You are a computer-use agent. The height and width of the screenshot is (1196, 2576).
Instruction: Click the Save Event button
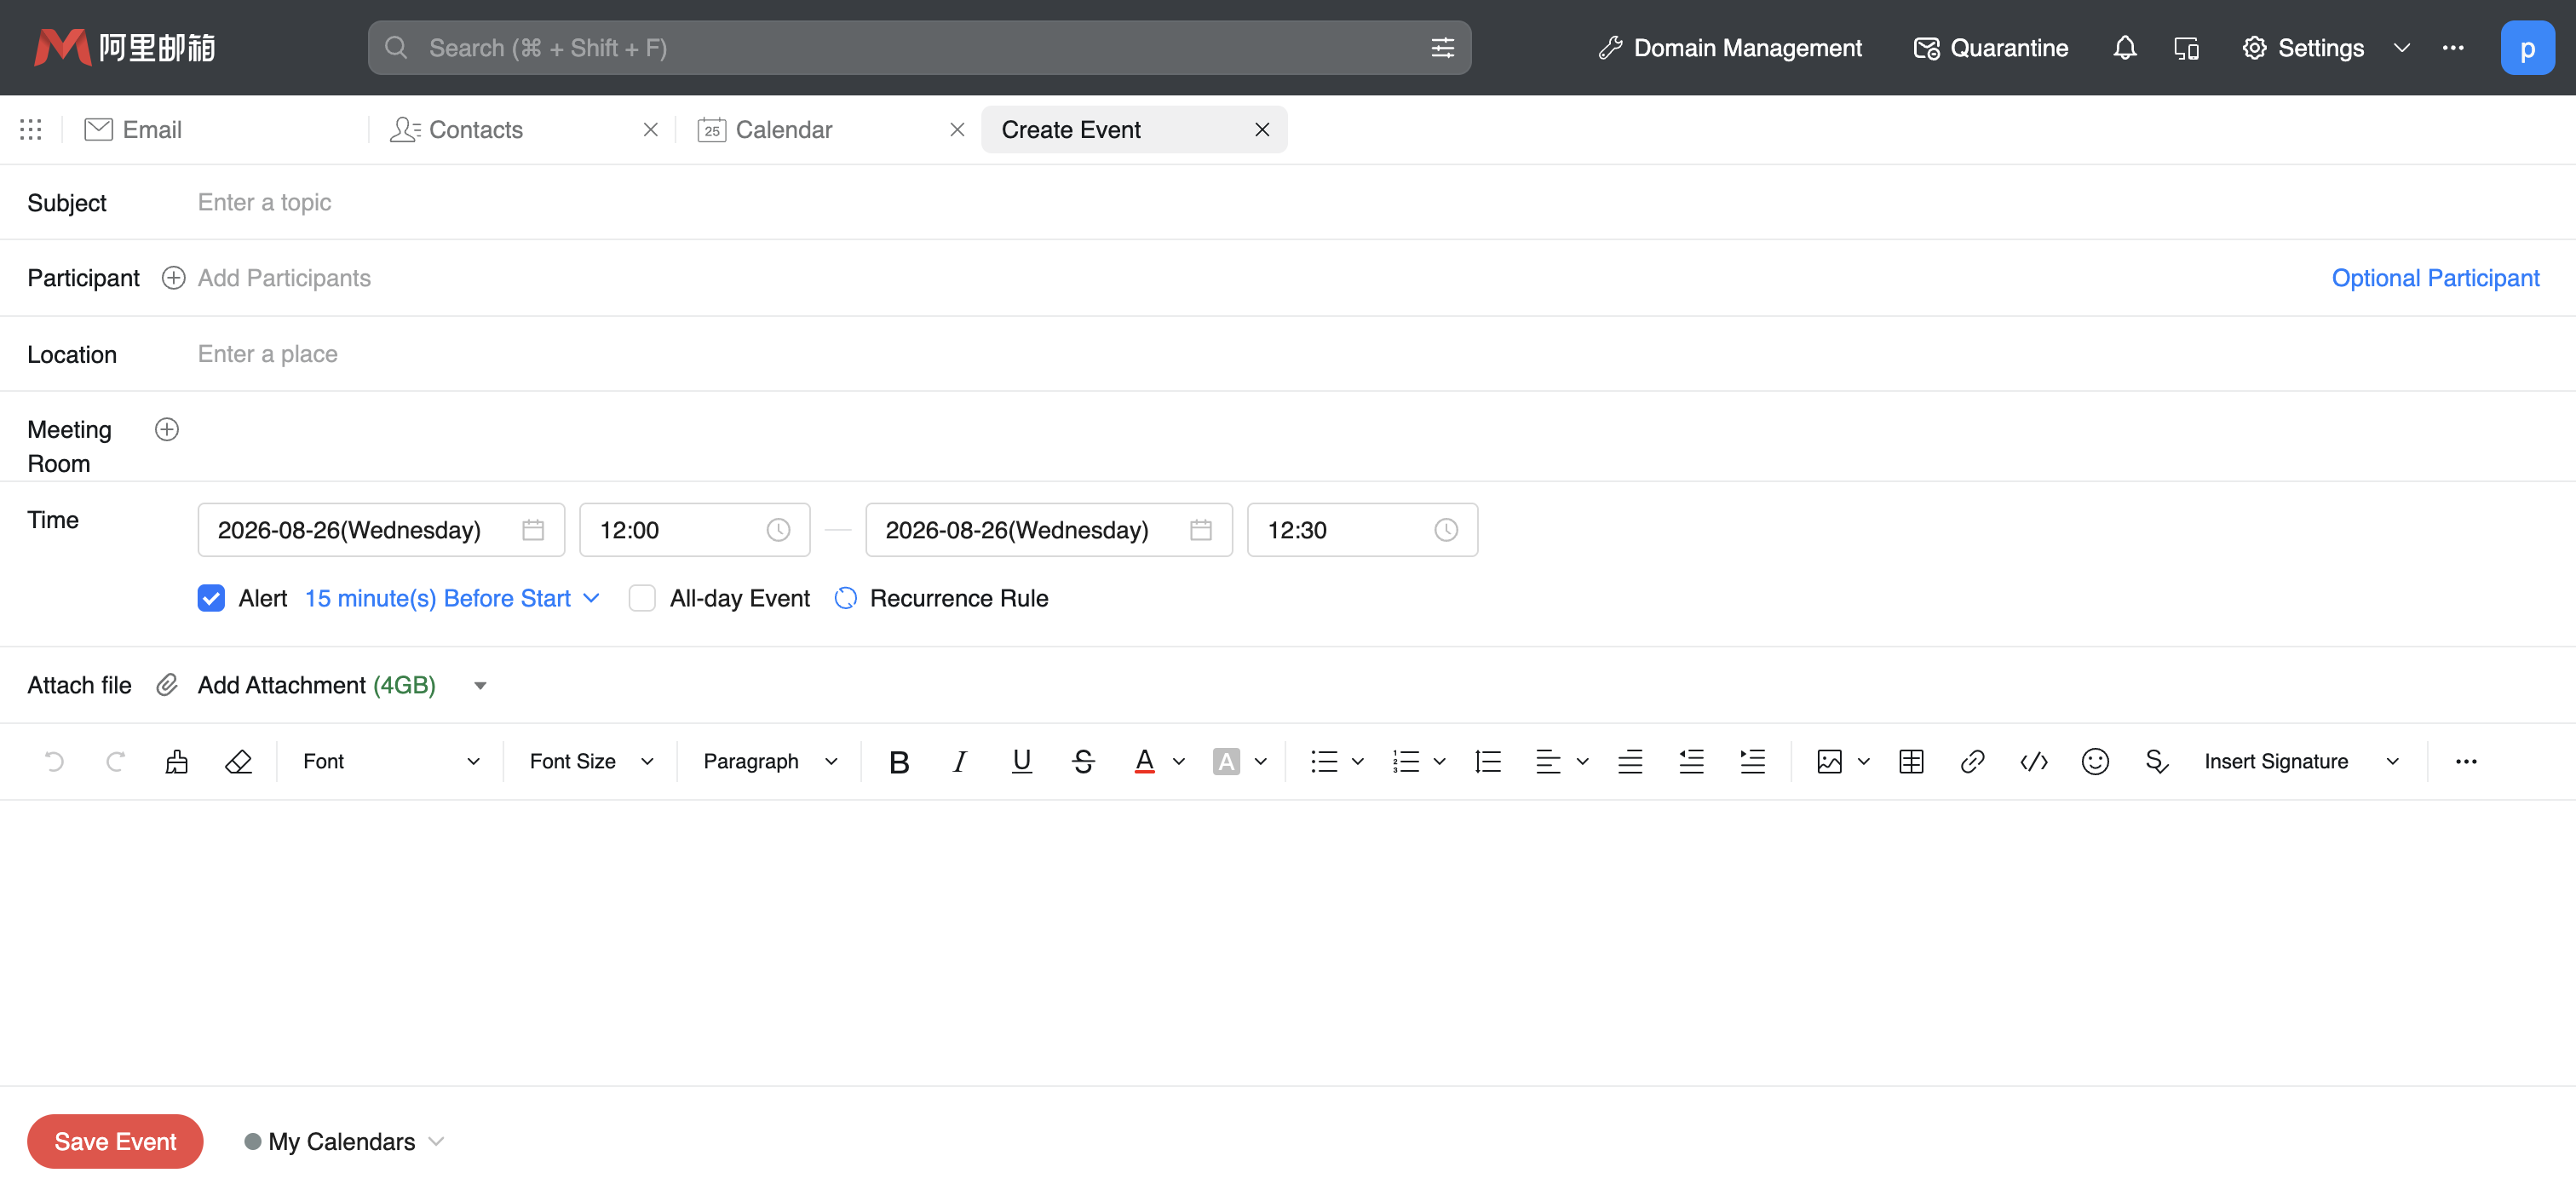coord(115,1141)
